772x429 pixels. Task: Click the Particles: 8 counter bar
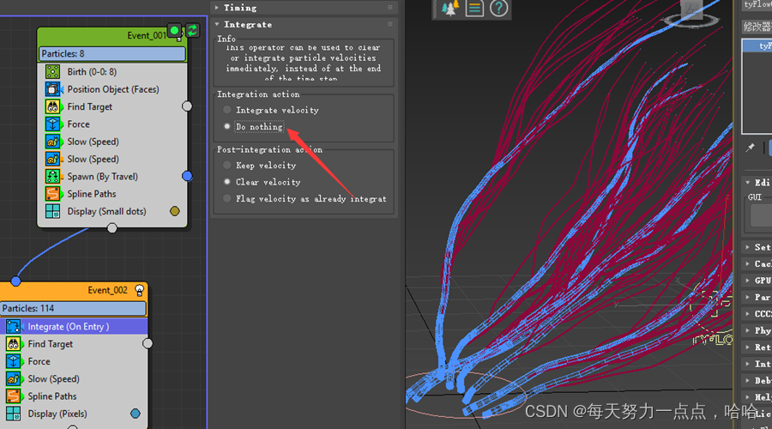[112, 54]
